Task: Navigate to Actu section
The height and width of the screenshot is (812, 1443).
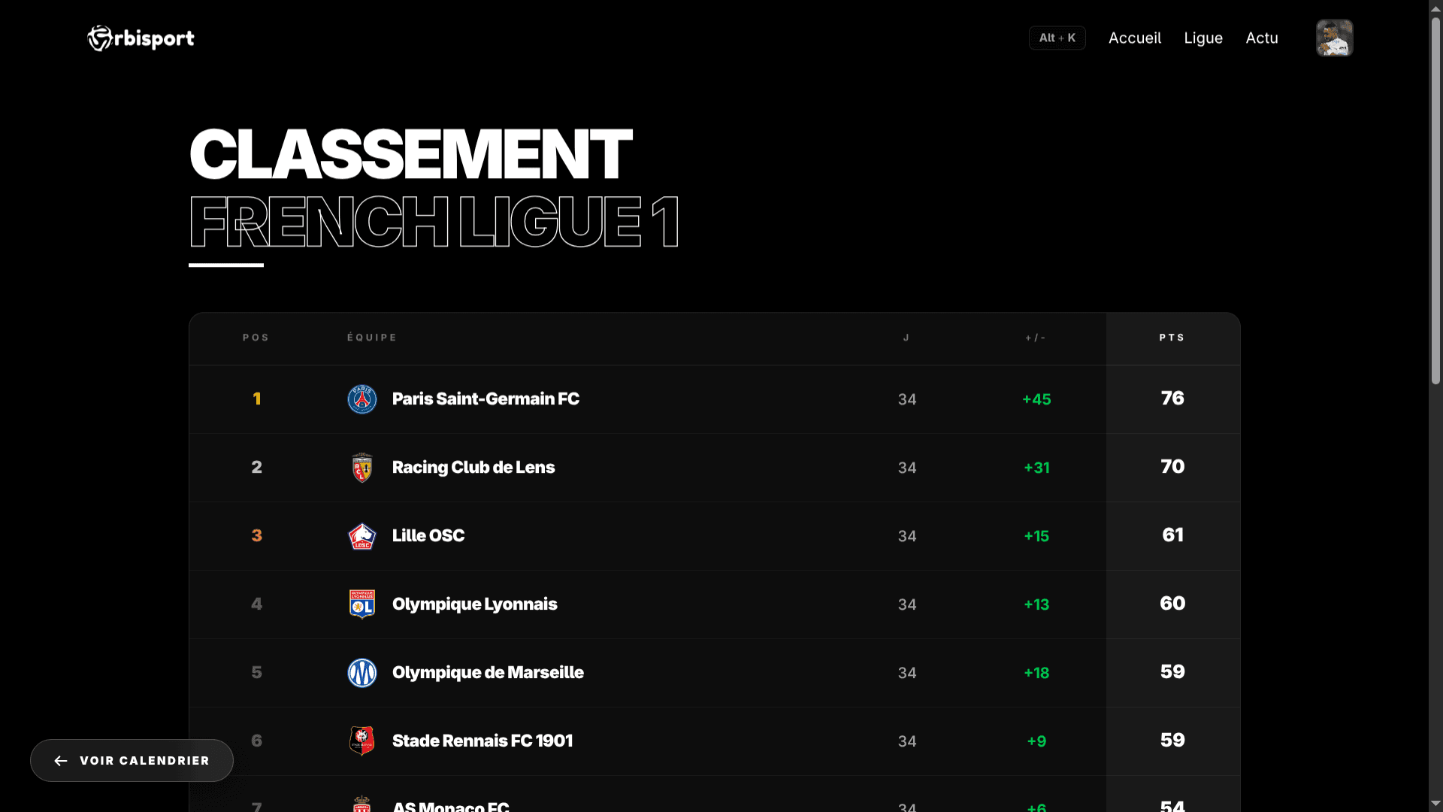Action: (x=1262, y=38)
